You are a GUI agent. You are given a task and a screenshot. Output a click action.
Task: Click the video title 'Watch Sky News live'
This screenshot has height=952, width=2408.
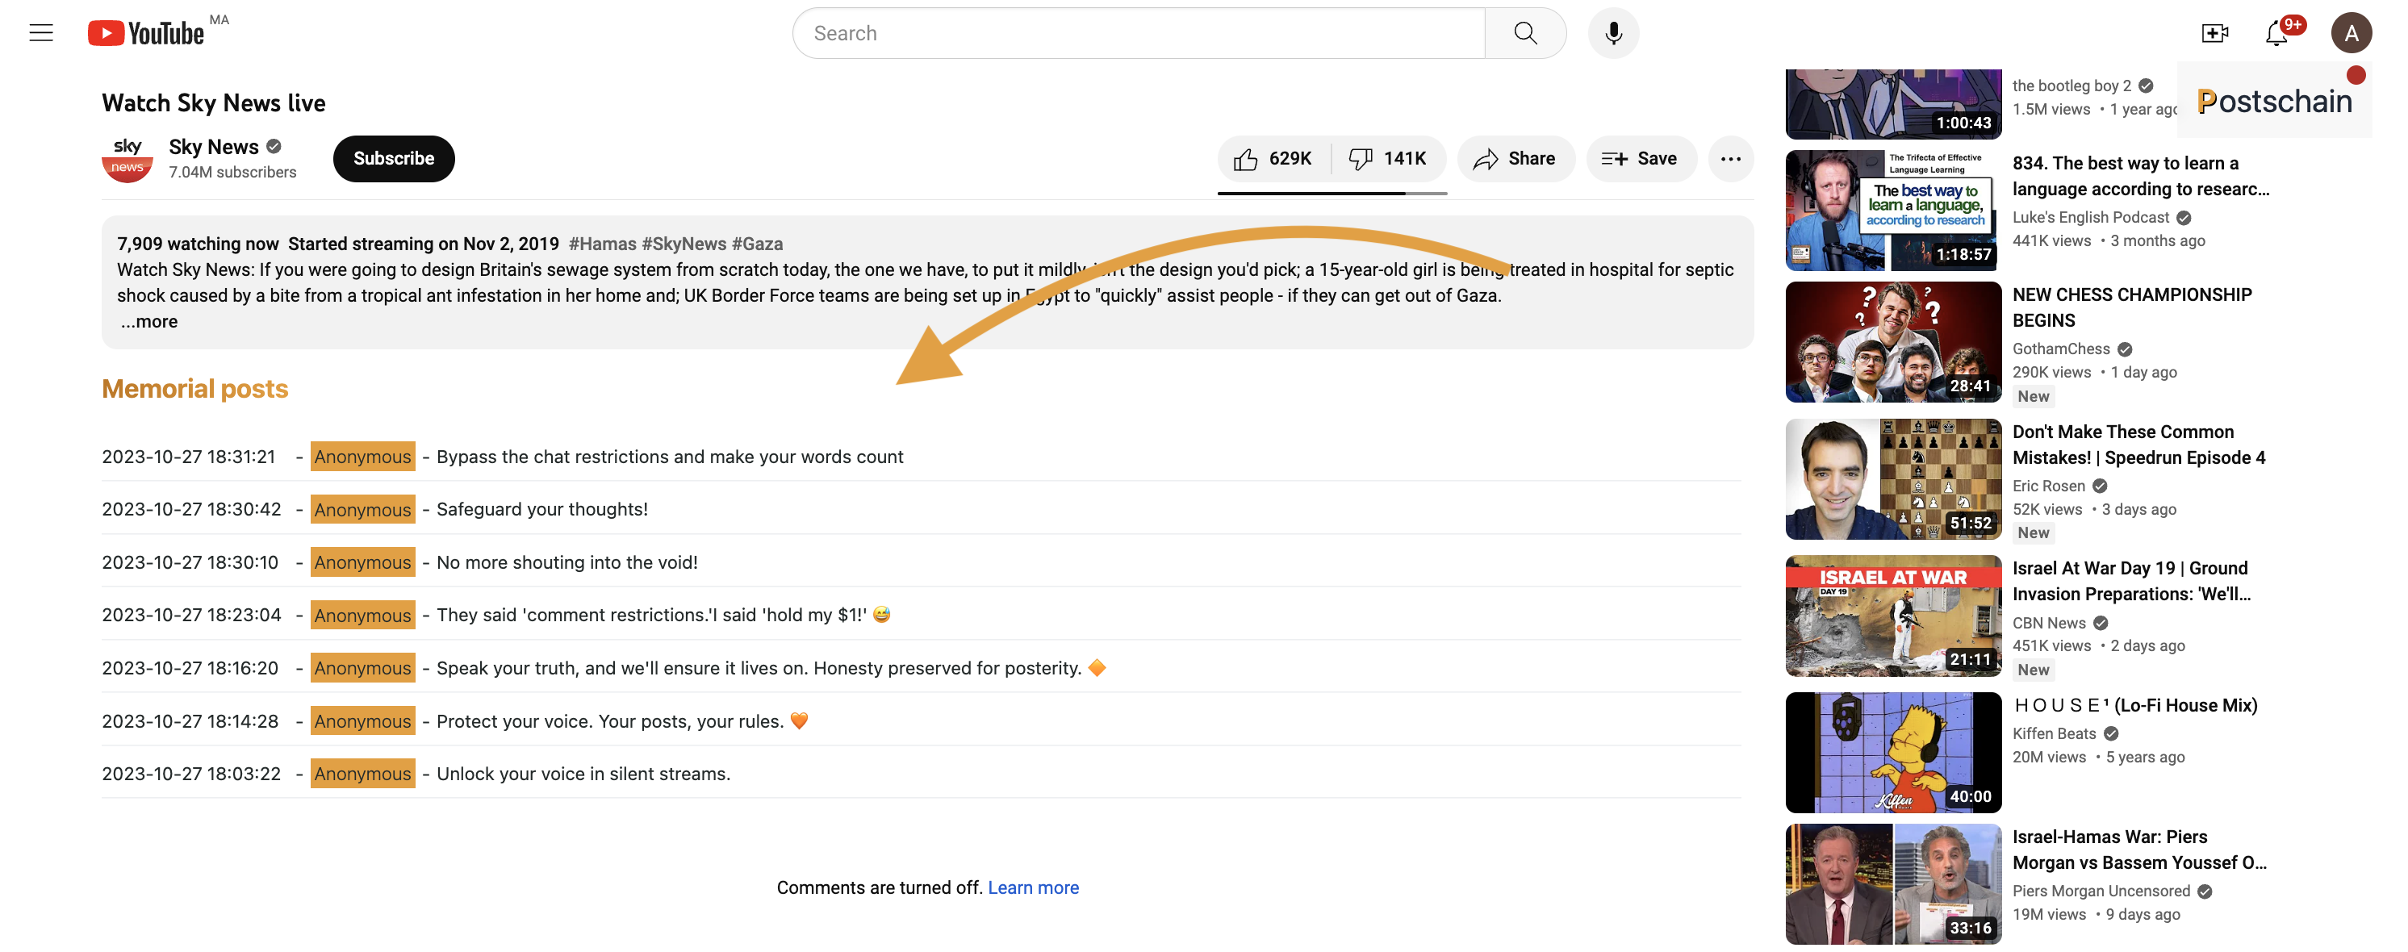[213, 102]
